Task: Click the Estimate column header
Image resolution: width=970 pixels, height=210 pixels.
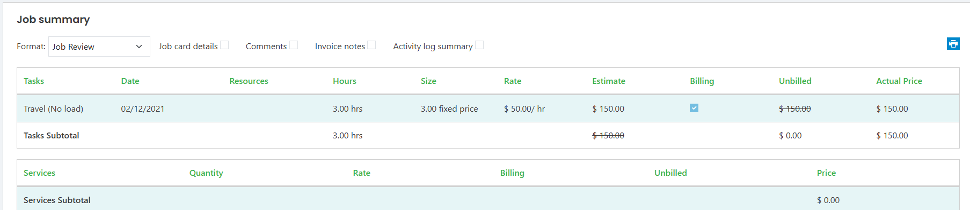Action: coord(609,81)
